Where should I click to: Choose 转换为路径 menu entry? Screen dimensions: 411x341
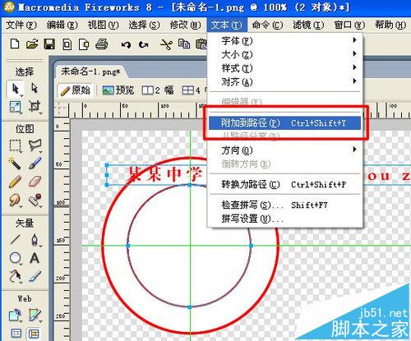[x=285, y=184]
